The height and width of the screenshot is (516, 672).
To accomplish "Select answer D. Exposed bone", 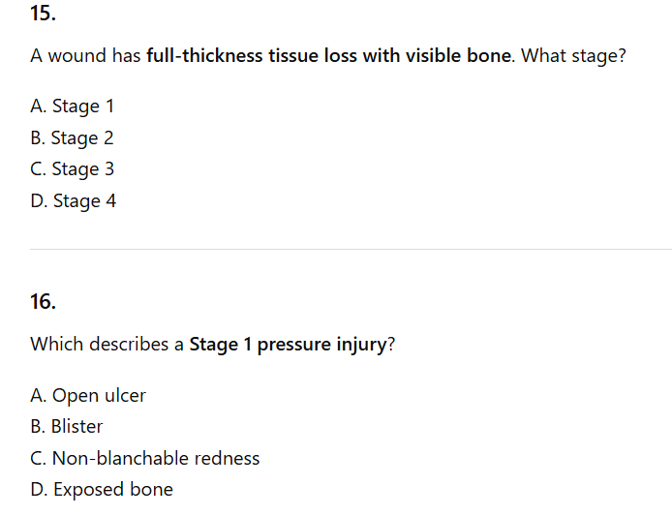I will click(102, 489).
